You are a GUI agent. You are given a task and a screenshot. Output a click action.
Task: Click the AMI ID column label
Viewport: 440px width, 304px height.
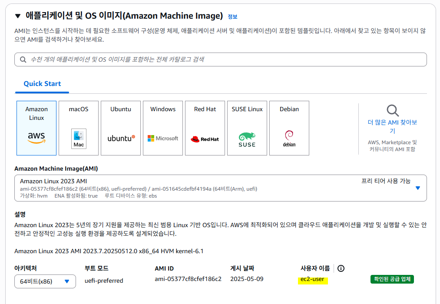164,269
